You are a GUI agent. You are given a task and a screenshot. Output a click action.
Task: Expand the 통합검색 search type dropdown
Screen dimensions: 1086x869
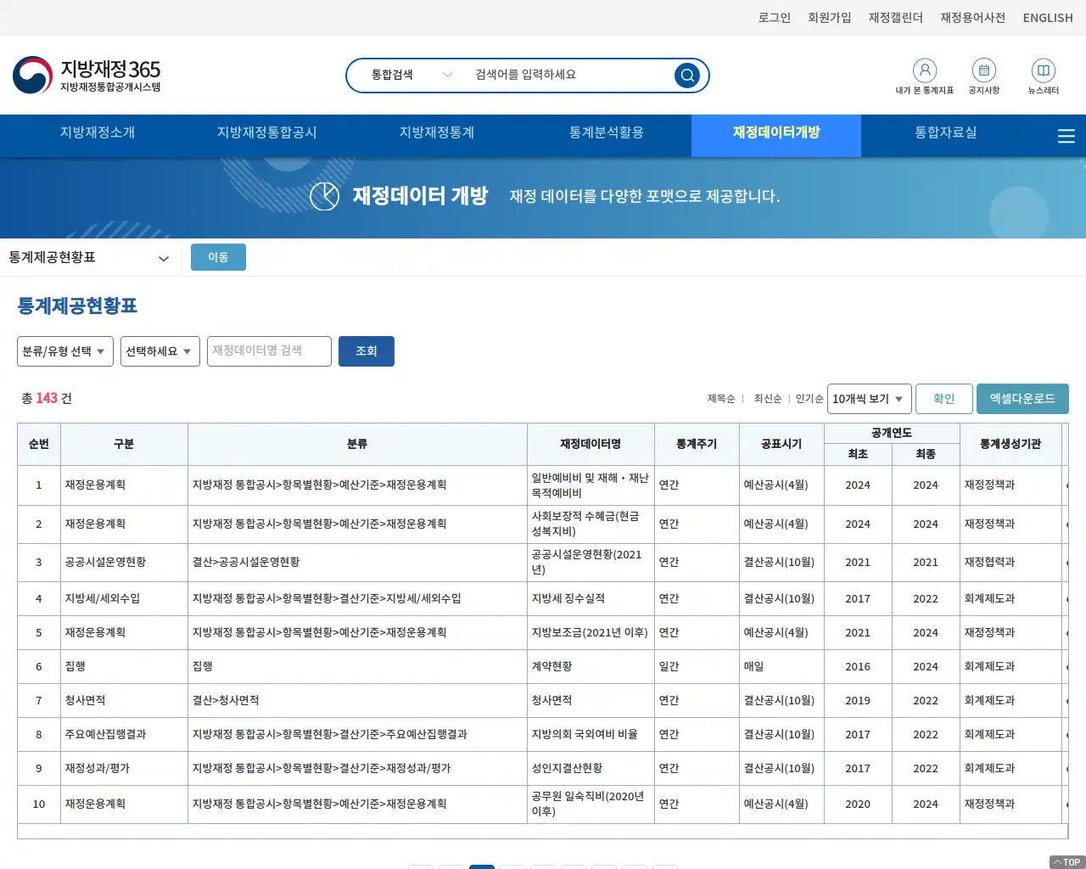coord(411,75)
